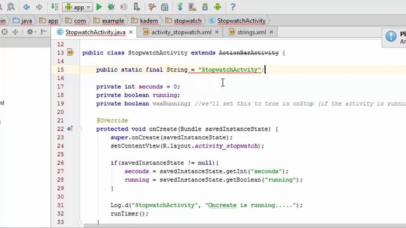
Task: Close the StopwatchActivity.java tab
Action: [131, 32]
